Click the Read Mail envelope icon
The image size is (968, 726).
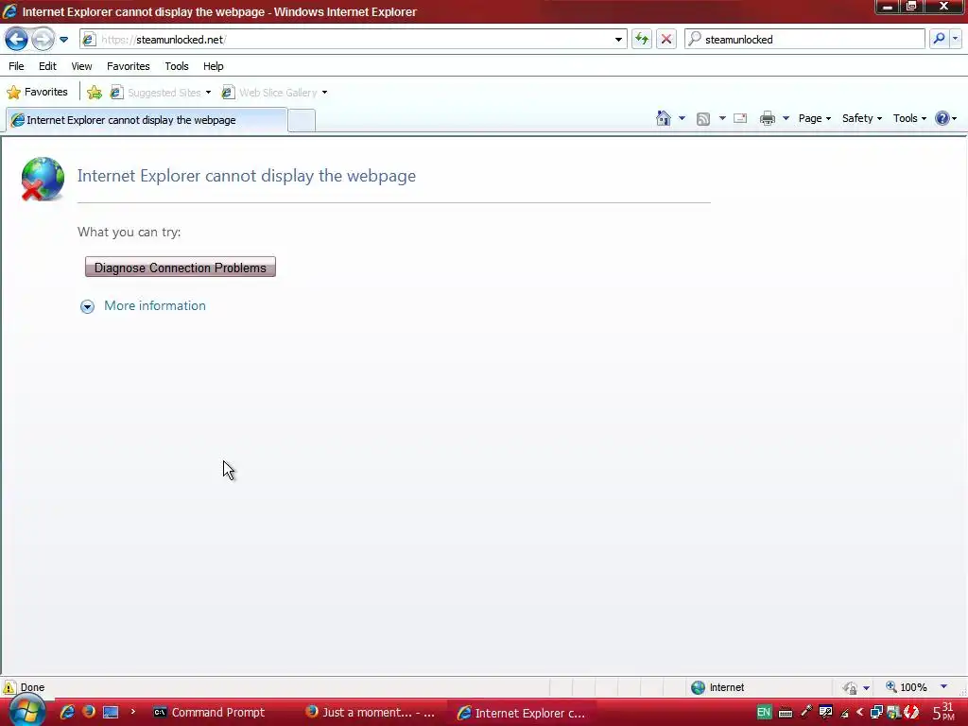click(x=740, y=118)
